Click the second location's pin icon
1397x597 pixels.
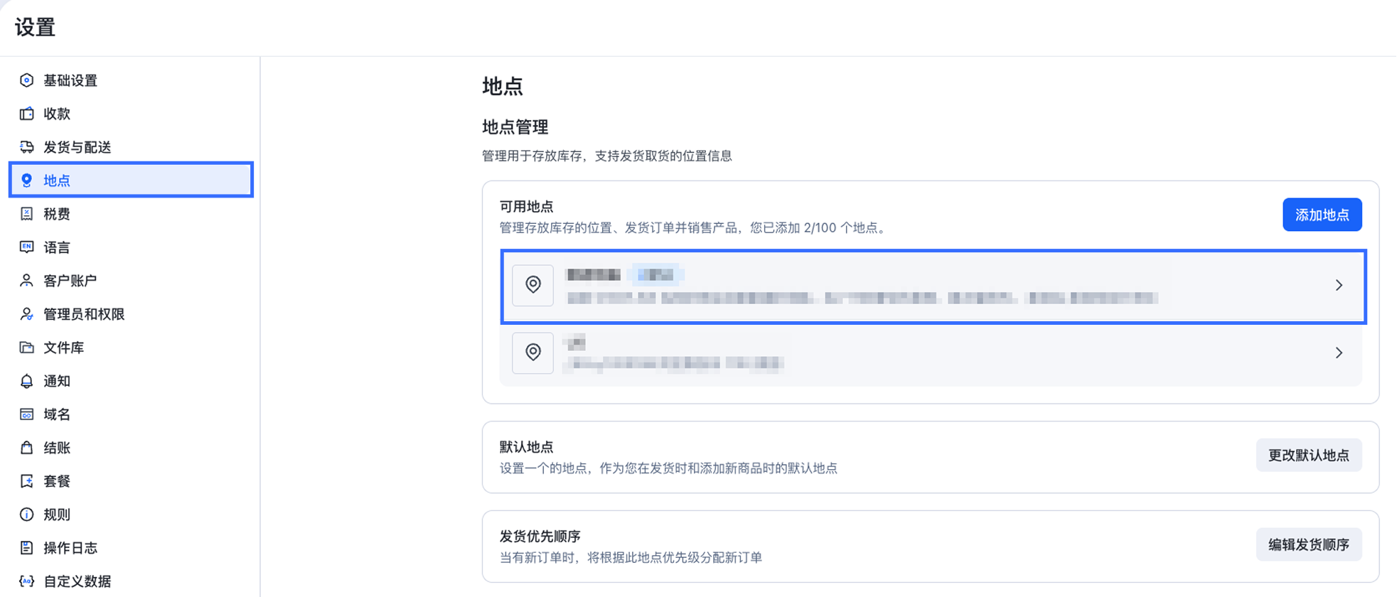(x=533, y=353)
